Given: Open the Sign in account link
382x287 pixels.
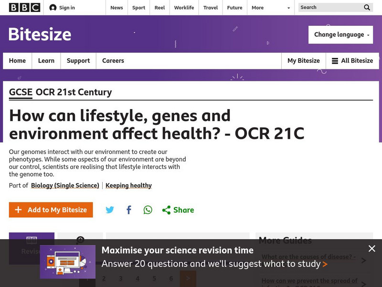Looking at the screenshot, I should pos(62,8).
